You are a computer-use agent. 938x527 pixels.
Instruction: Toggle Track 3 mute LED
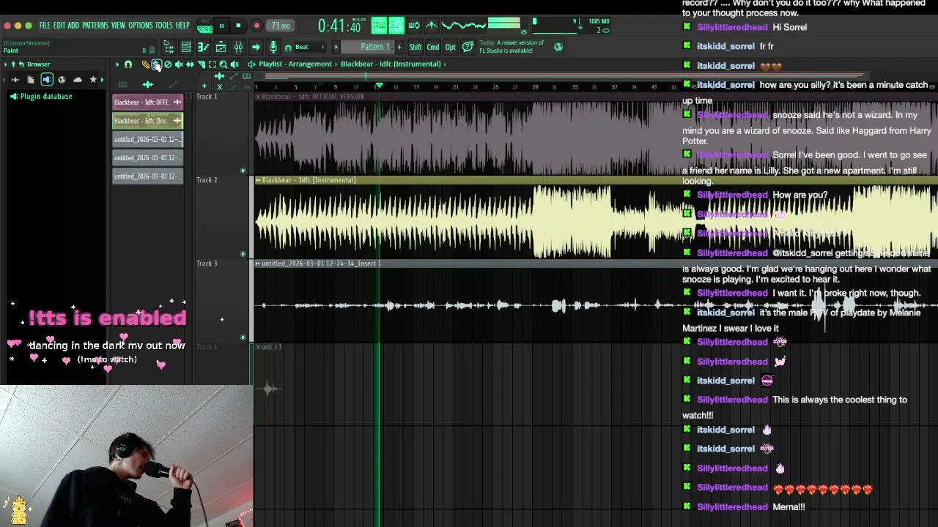[x=243, y=337]
